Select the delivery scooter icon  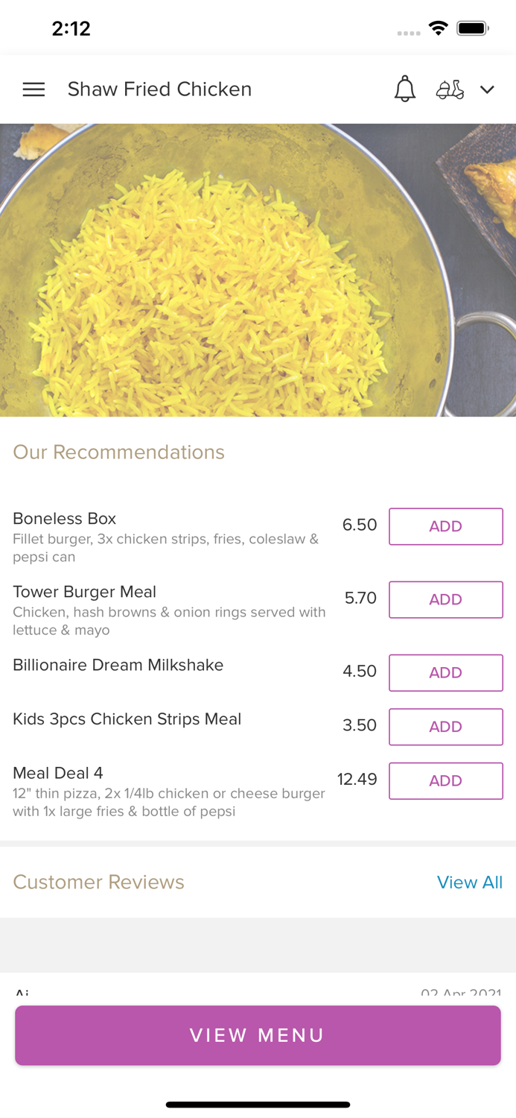coord(450,89)
